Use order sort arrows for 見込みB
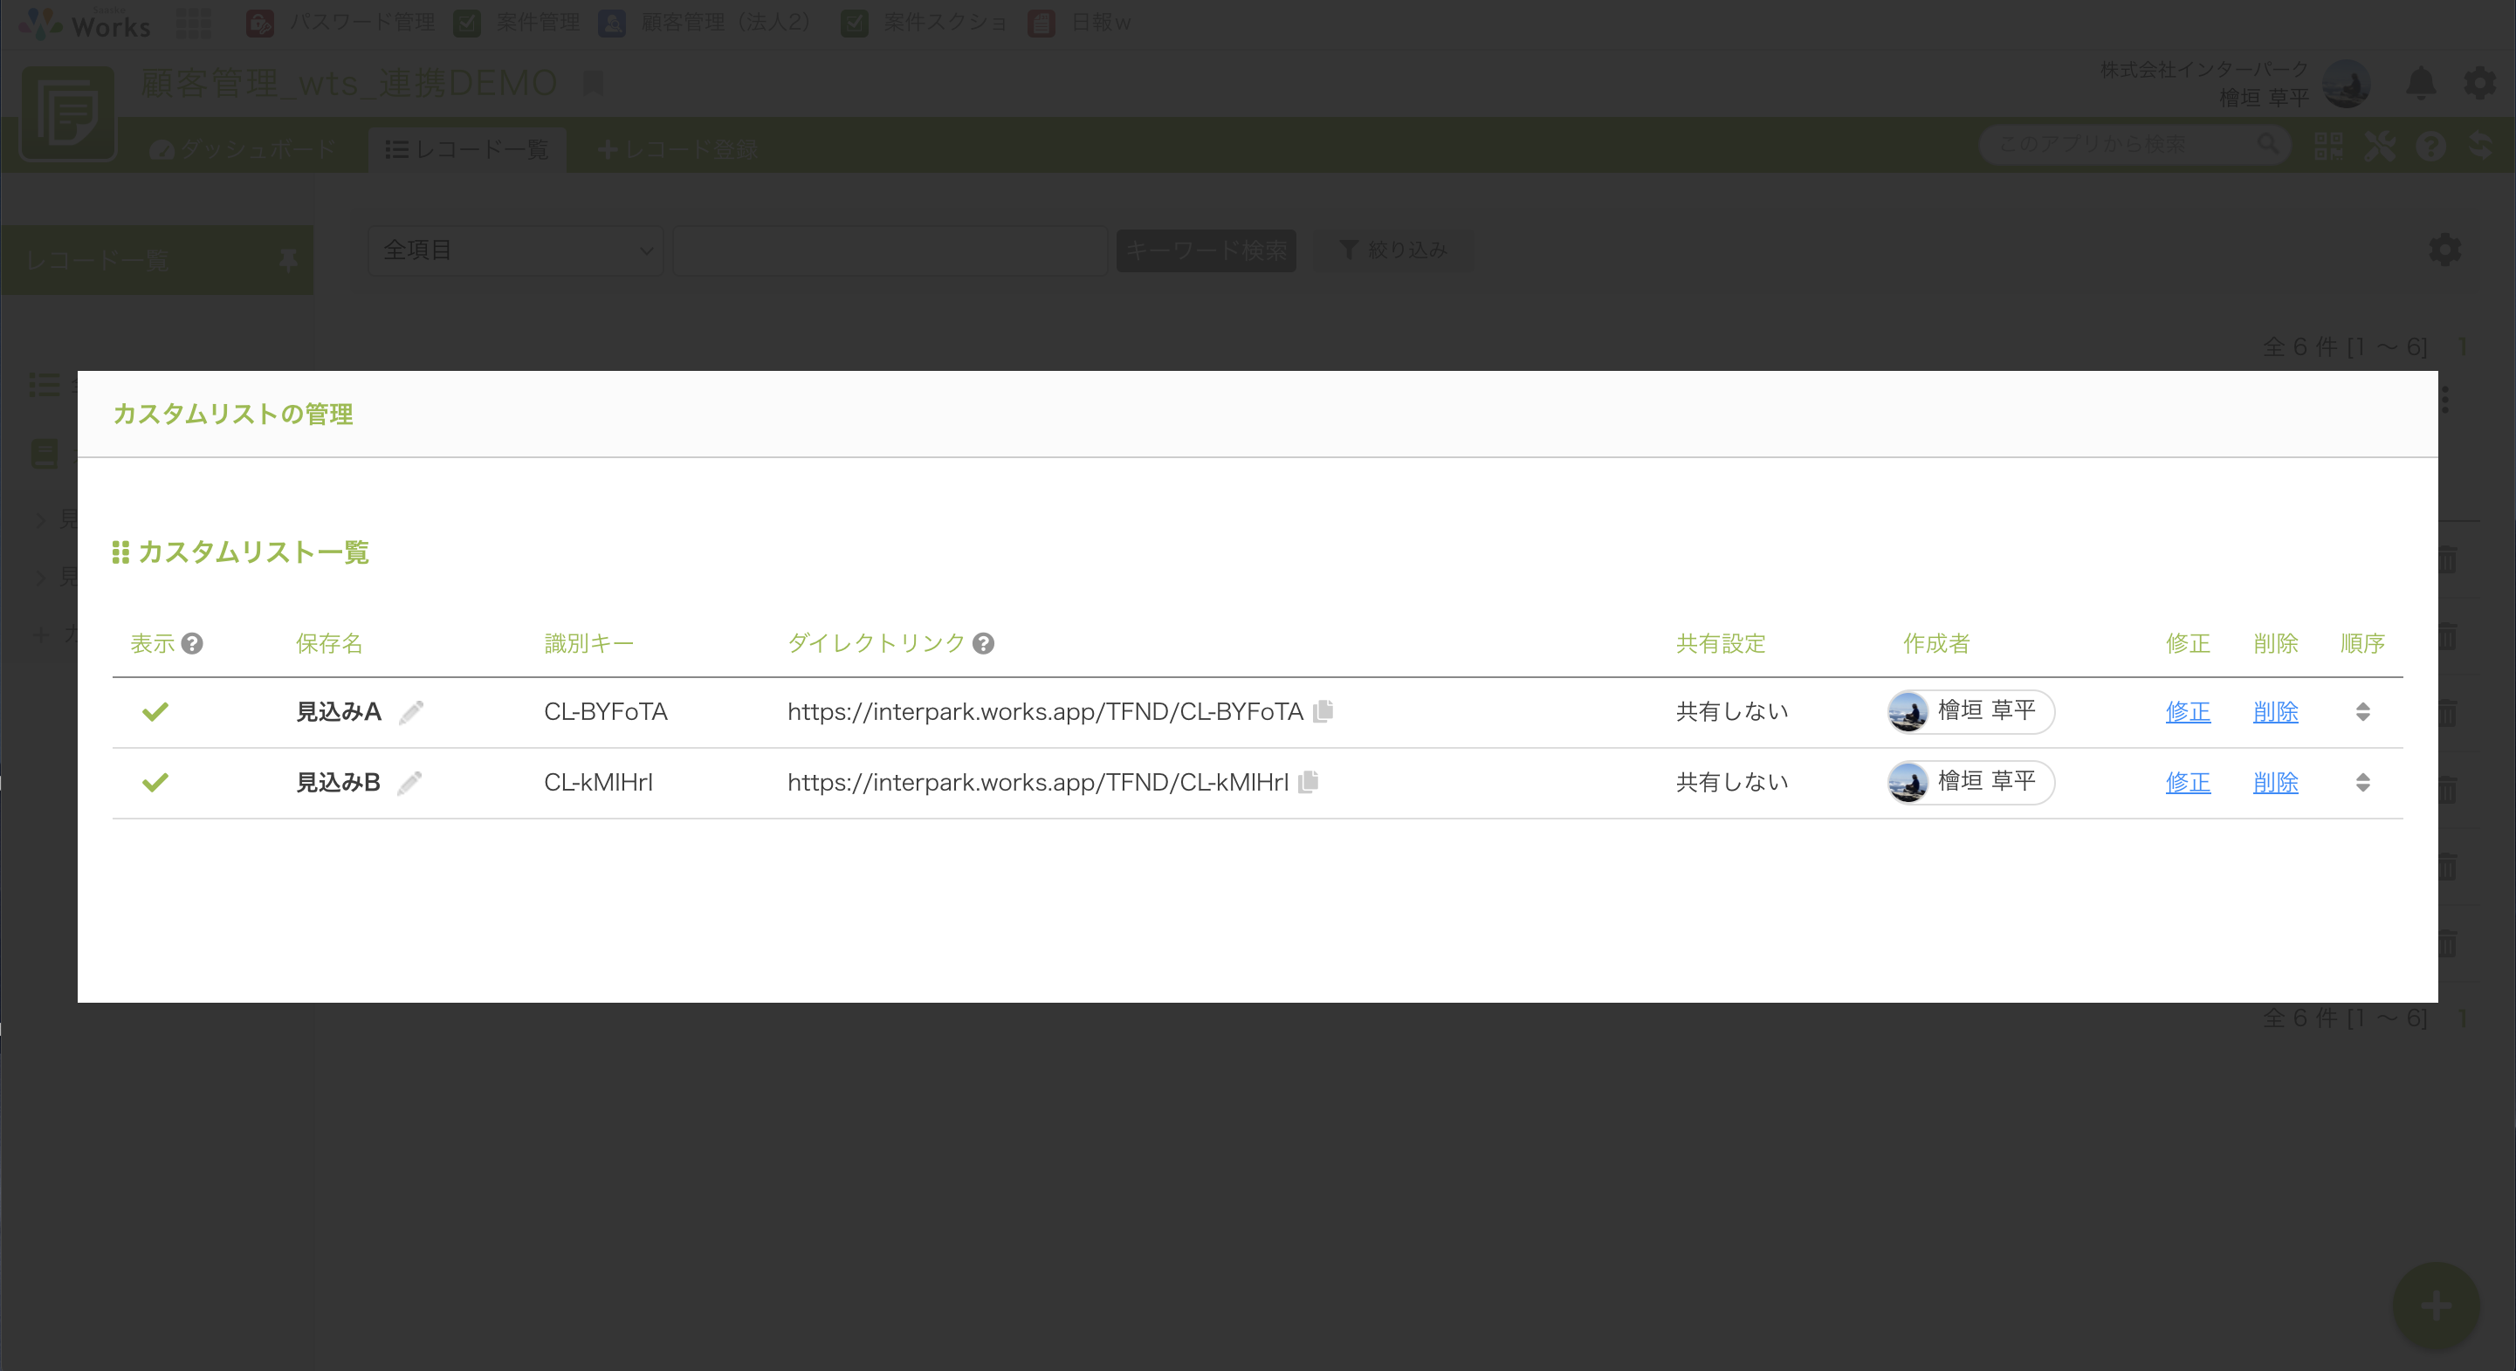The image size is (2516, 1371). pyautogui.click(x=2362, y=782)
